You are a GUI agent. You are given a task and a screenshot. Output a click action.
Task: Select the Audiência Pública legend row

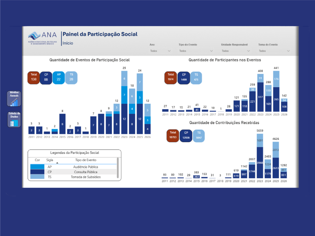[x=73, y=167]
